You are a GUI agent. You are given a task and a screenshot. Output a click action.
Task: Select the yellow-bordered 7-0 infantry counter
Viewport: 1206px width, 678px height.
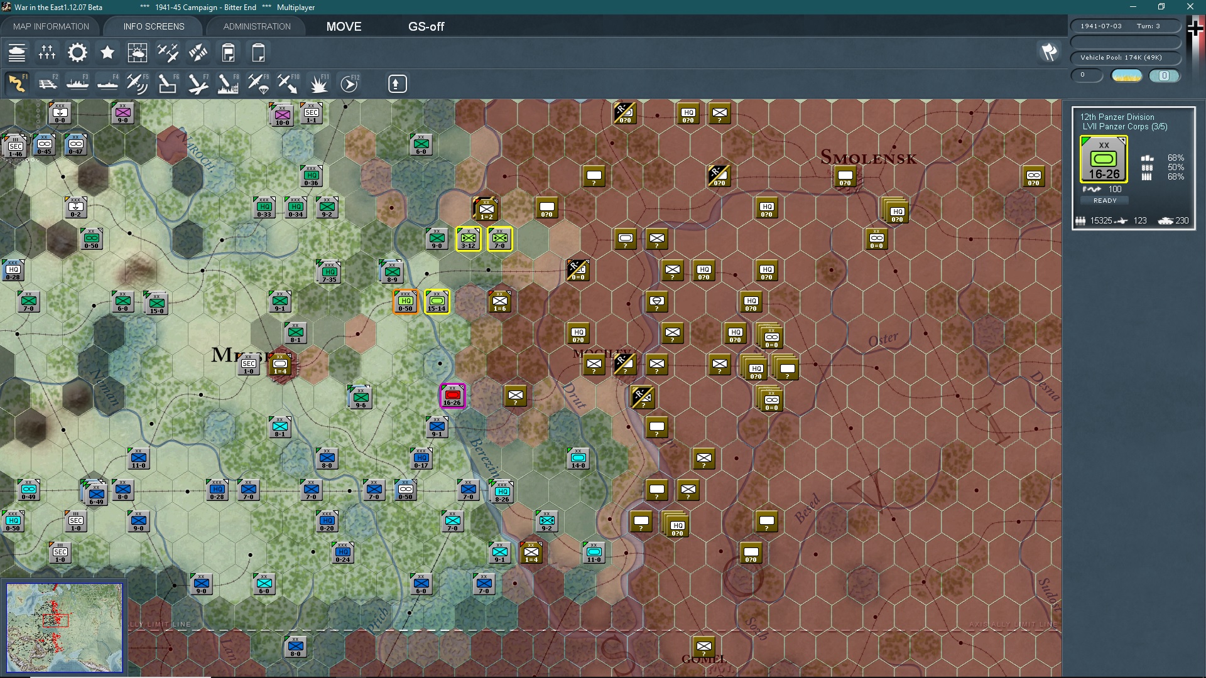coord(500,239)
